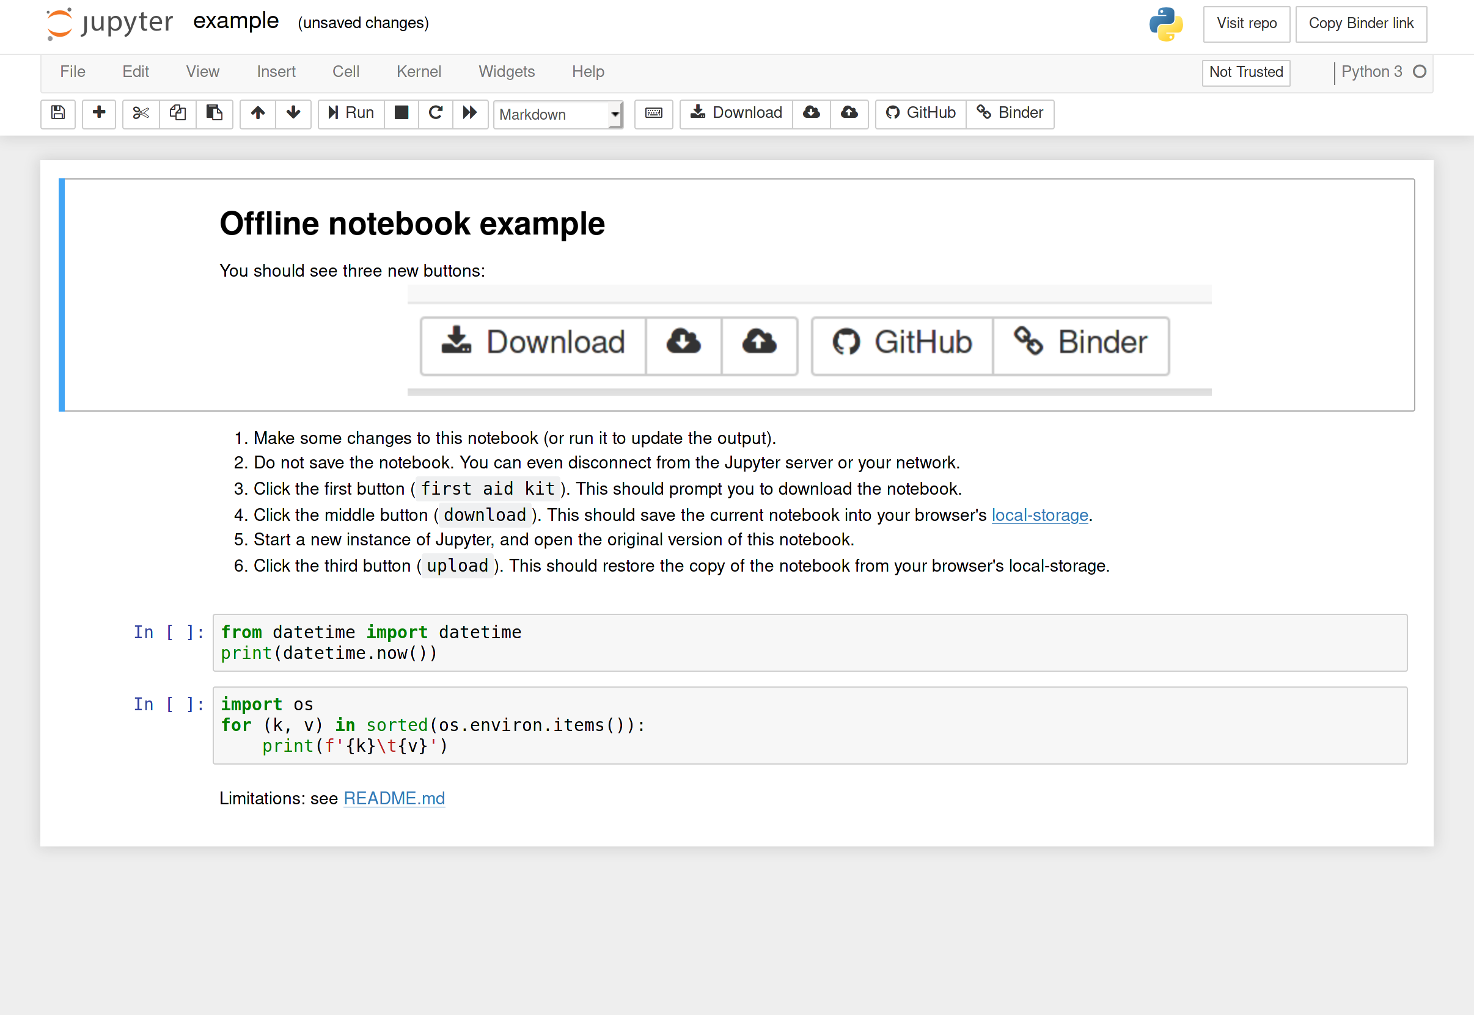Copy selected cells icon in toolbar
This screenshot has width=1474, height=1015.
click(178, 113)
